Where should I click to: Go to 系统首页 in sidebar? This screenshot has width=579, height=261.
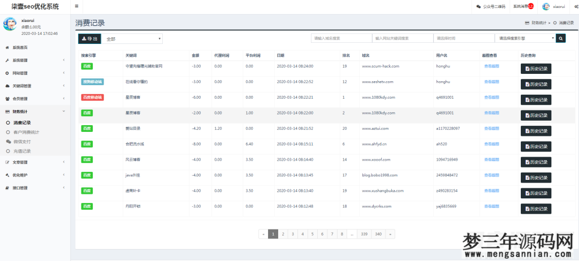(x=20, y=47)
